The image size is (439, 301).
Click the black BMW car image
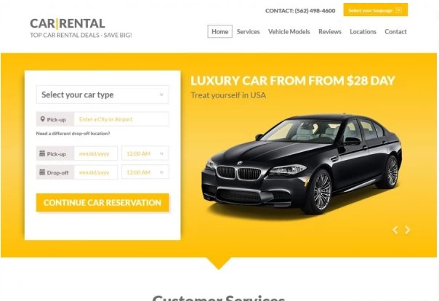[x=302, y=164]
